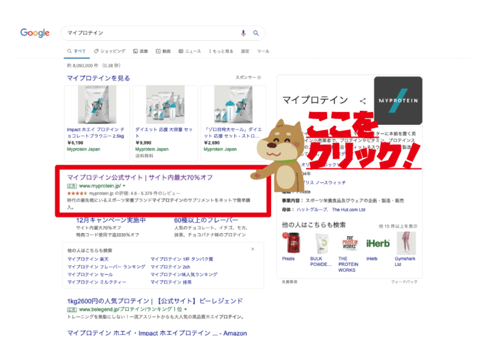491x347 pixels.
Task: Open the 画像 results tab
Action: pyautogui.click(x=141, y=51)
